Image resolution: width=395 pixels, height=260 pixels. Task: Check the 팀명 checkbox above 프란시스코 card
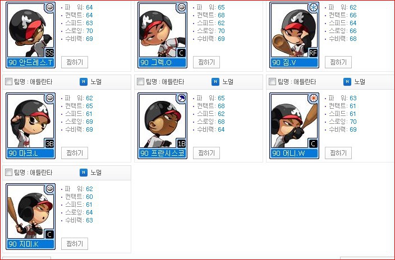coord(140,82)
